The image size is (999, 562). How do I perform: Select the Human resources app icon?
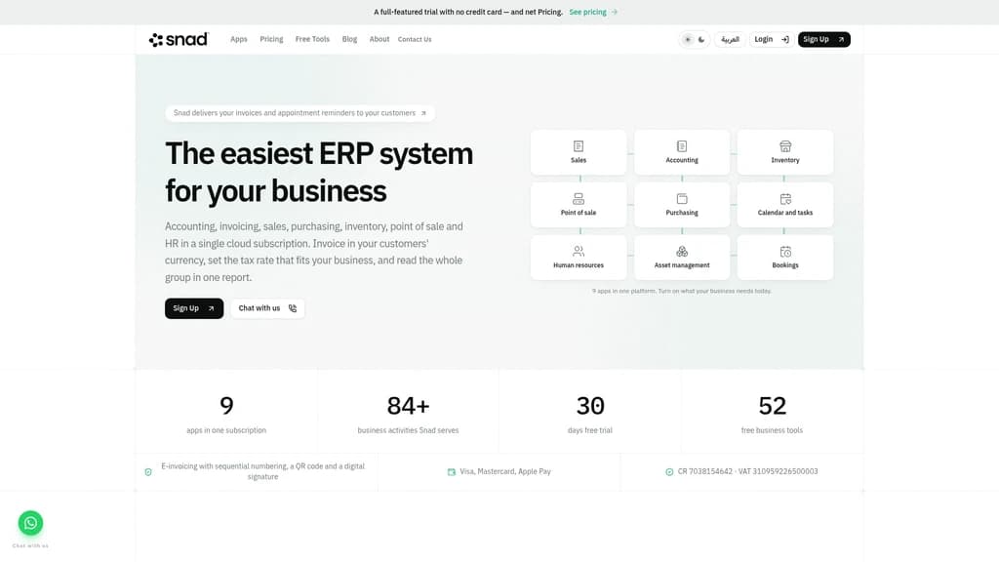click(578, 251)
